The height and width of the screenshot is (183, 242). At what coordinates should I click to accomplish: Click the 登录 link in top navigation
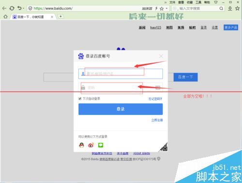click(204, 28)
